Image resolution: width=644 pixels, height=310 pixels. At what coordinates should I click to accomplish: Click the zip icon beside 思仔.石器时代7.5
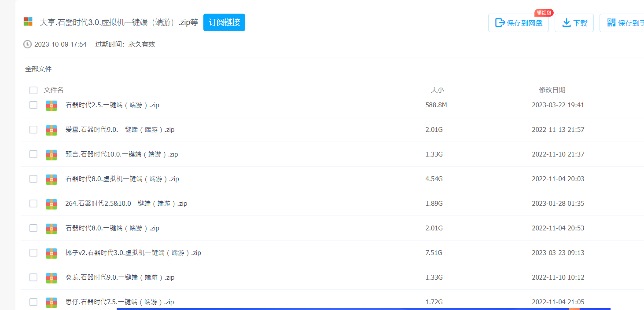pos(52,302)
